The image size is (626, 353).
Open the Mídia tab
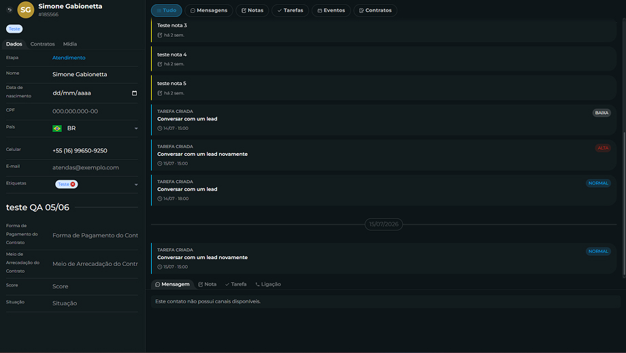70,44
